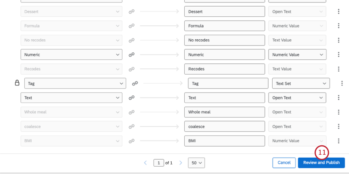This screenshot has height=174, width=349.
Task: Click the link icon in Numeric row
Action: coord(132,54)
